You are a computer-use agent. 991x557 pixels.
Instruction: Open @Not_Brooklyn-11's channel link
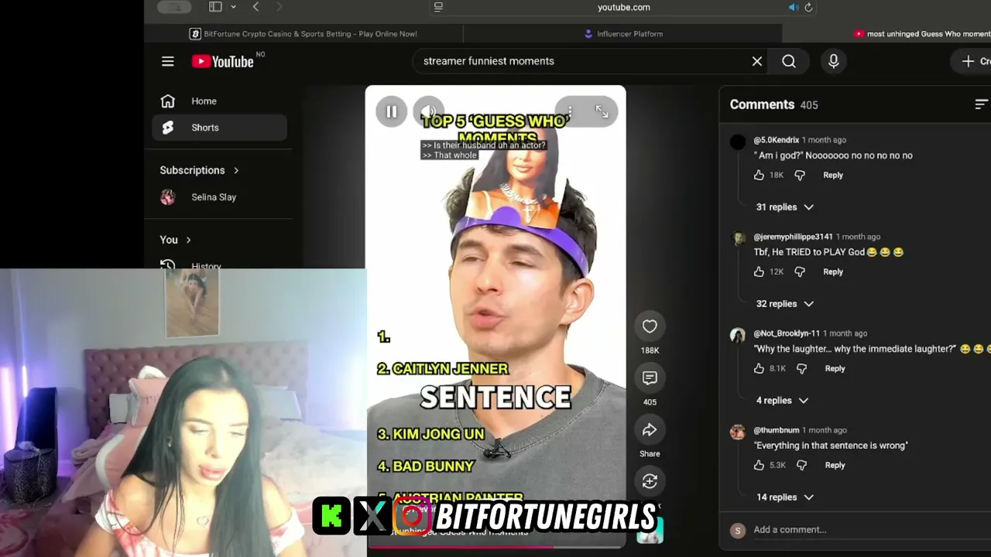[787, 333]
